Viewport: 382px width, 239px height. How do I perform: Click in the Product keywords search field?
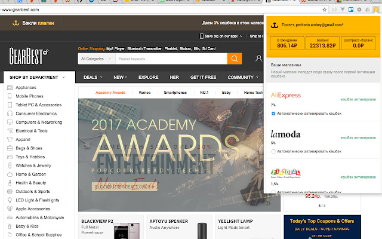point(171,59)
